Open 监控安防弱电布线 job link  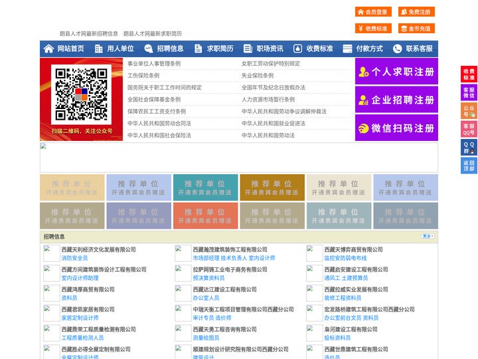click(x=345, y=258)
